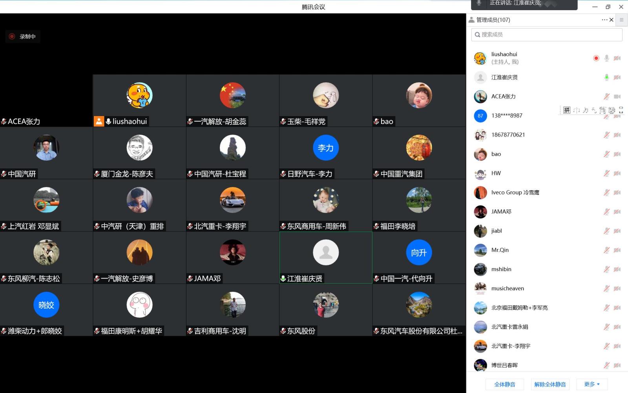The image size is (628, 393).
Task: Click the hamburger icon beside the members panel
Action: (621, 20)
